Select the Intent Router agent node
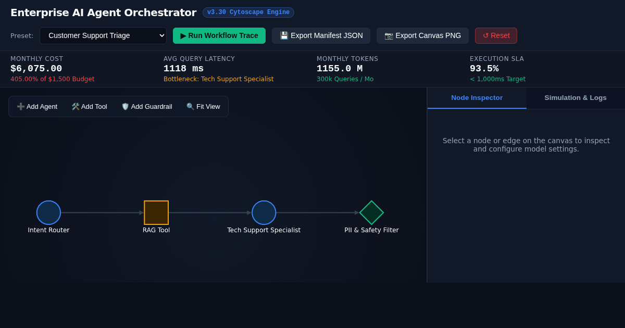The height and width of the screenshot is (328, 625). 48,212
